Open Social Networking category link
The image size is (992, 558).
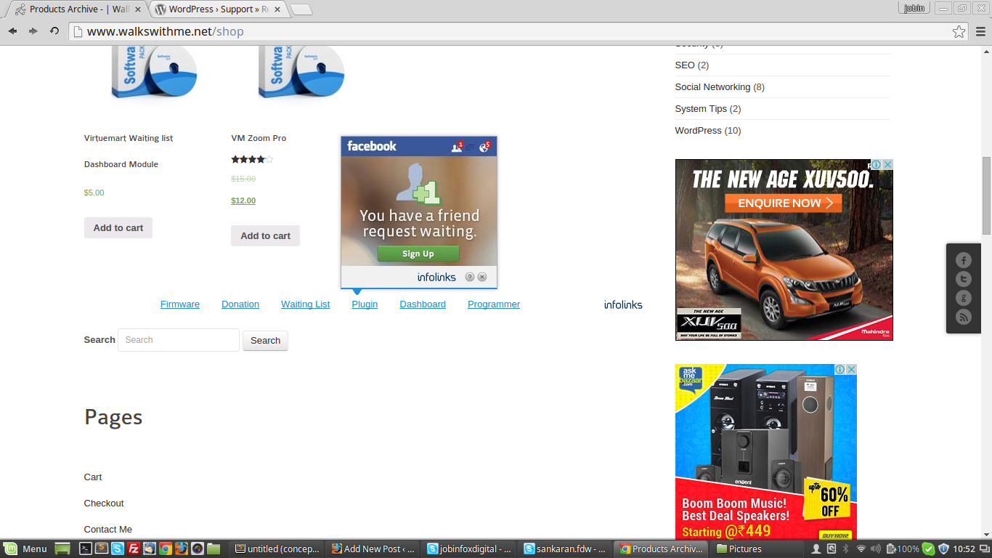712,87
